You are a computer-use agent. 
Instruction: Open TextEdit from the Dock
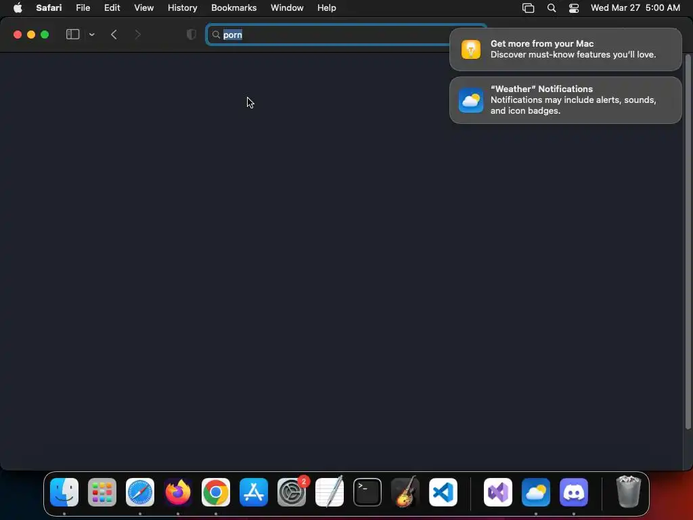(x=330, y=492)
